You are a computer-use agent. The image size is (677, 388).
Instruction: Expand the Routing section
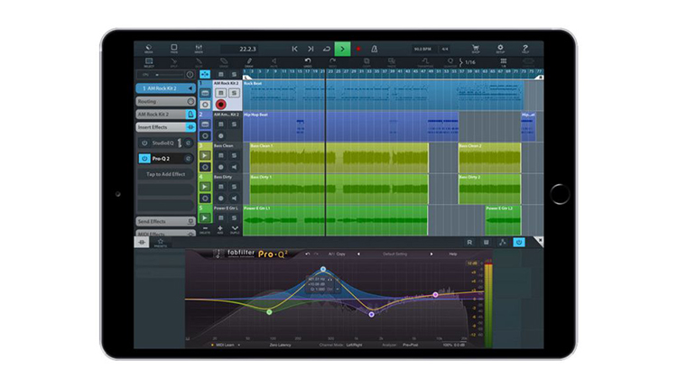[166, 101]
